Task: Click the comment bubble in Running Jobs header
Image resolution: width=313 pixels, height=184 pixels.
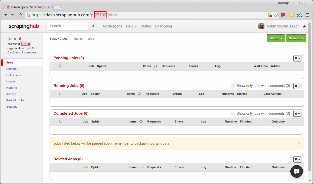Action: click(x=139, y=94)
